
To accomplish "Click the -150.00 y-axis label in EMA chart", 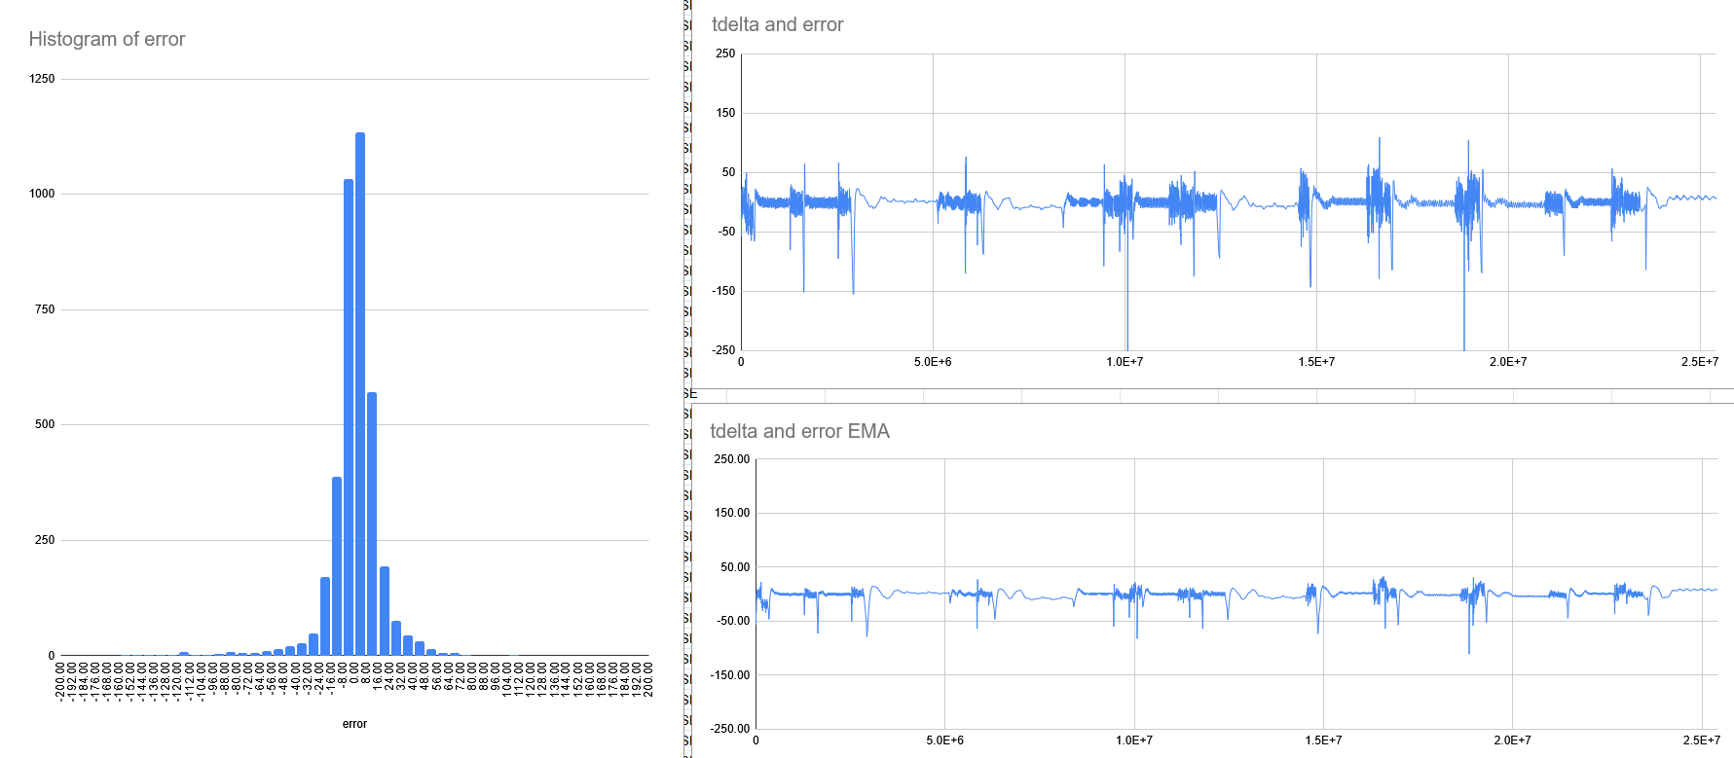I will click(730, 675).
